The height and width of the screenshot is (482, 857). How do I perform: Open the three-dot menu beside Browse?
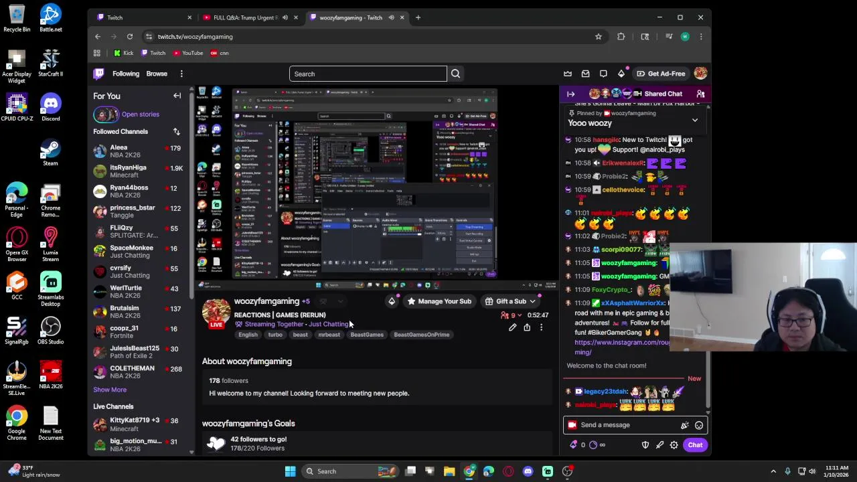click(181, 74)
